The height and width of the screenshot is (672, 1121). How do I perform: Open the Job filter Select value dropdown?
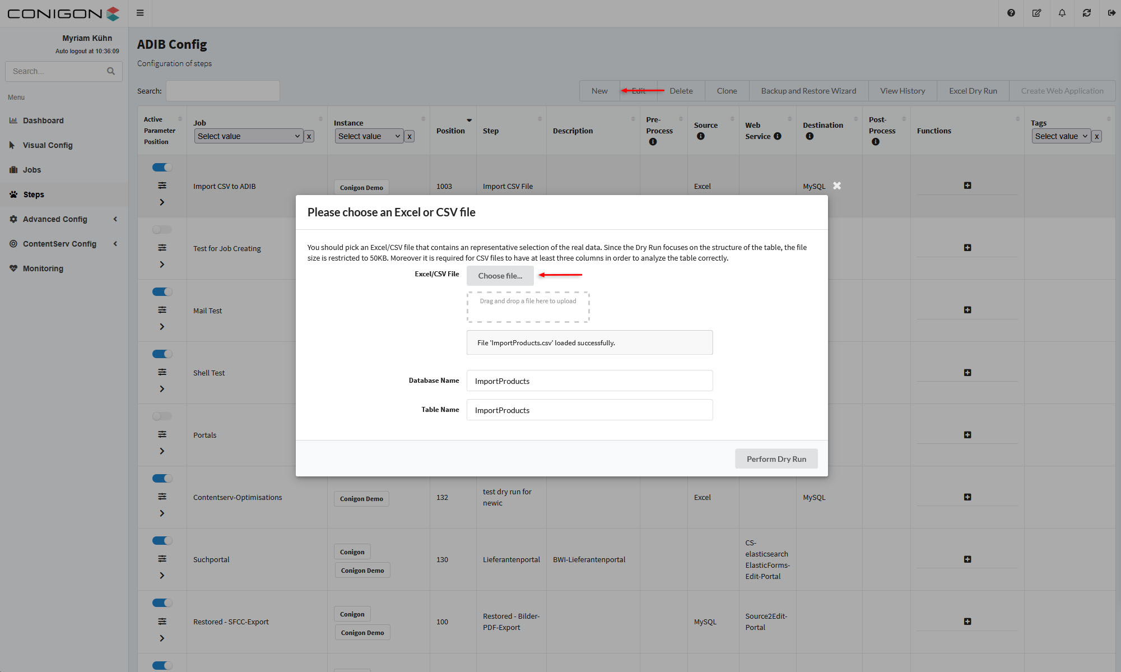click(249, 136)
